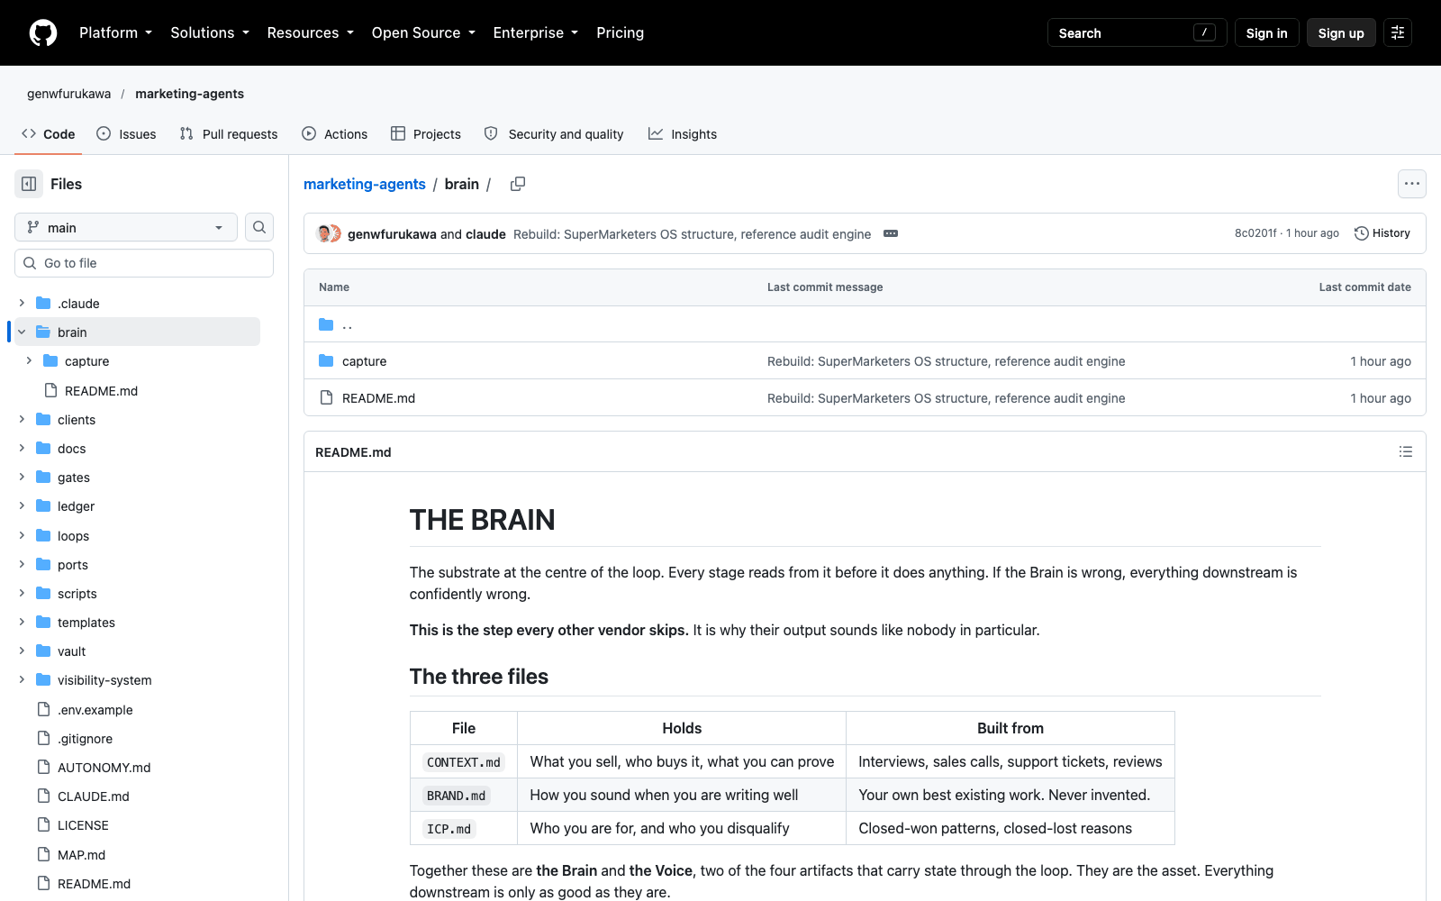Screen dimensions: 1441x901
Task: Copy the brain directory path
Action: 518,184
